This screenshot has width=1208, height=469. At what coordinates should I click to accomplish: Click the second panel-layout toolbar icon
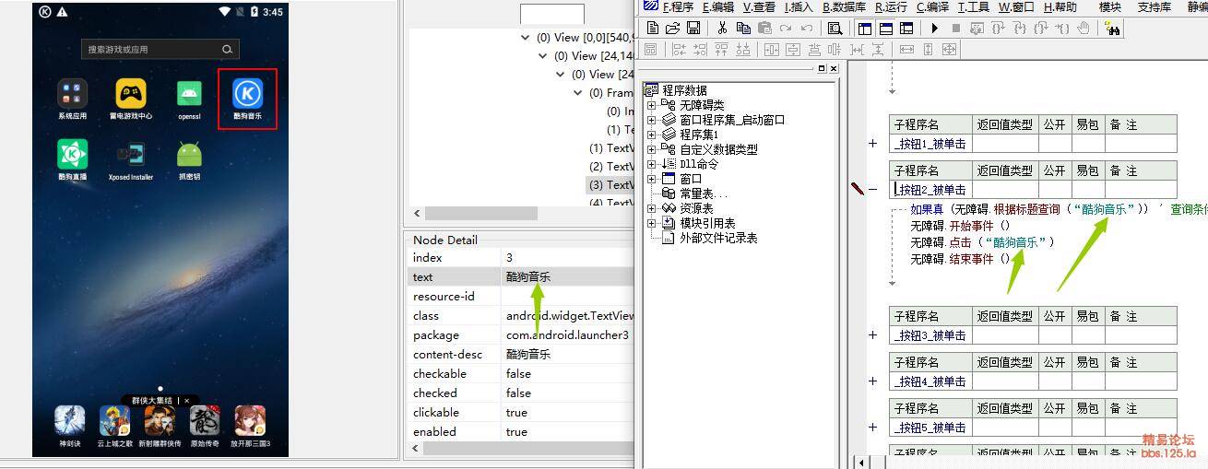pyautogui.click(x=885, y=29)
